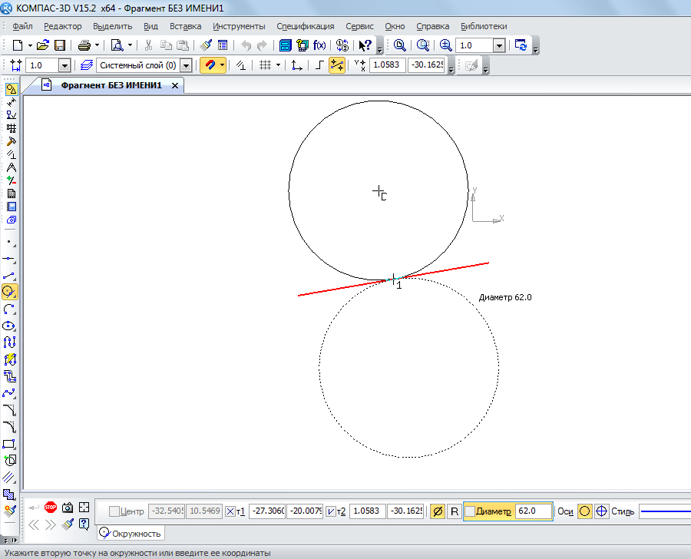Click the Print icon in toolbar
This screenshot has height=559, width=691.
[x=84, y=45]
